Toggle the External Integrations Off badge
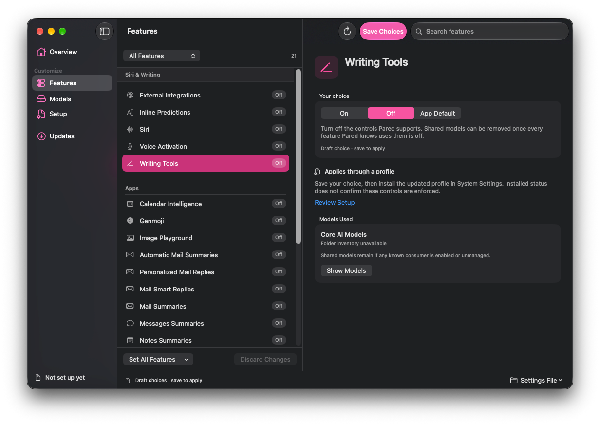600x425 pixels. point(279,95)
